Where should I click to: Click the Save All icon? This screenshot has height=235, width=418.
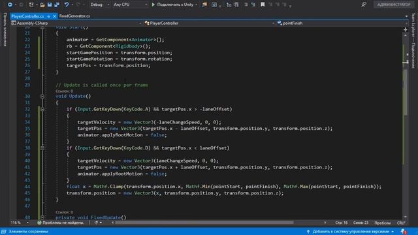click(57, 5)
